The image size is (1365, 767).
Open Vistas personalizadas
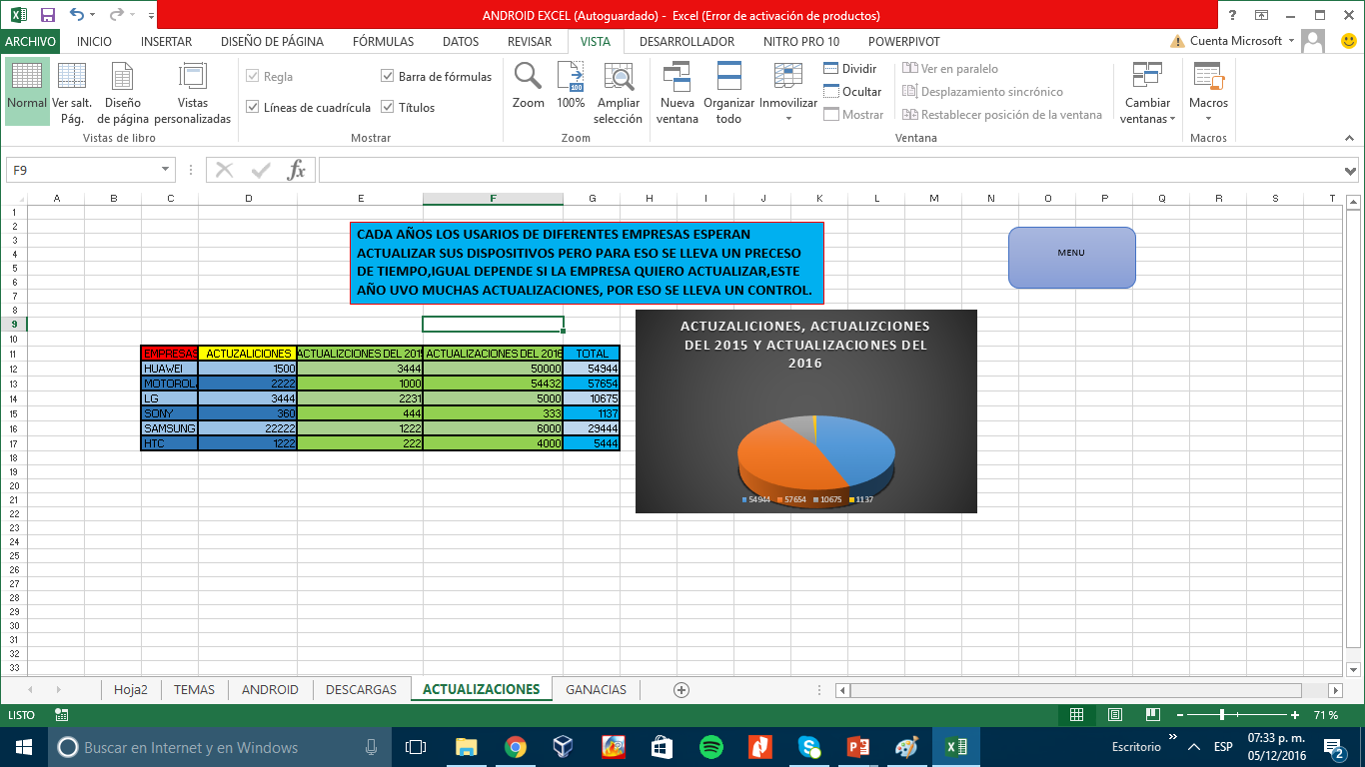pyautogui.click(x=192, y=77)
